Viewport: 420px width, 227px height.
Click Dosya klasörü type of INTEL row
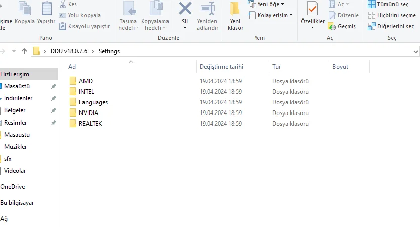pos(290,92)
